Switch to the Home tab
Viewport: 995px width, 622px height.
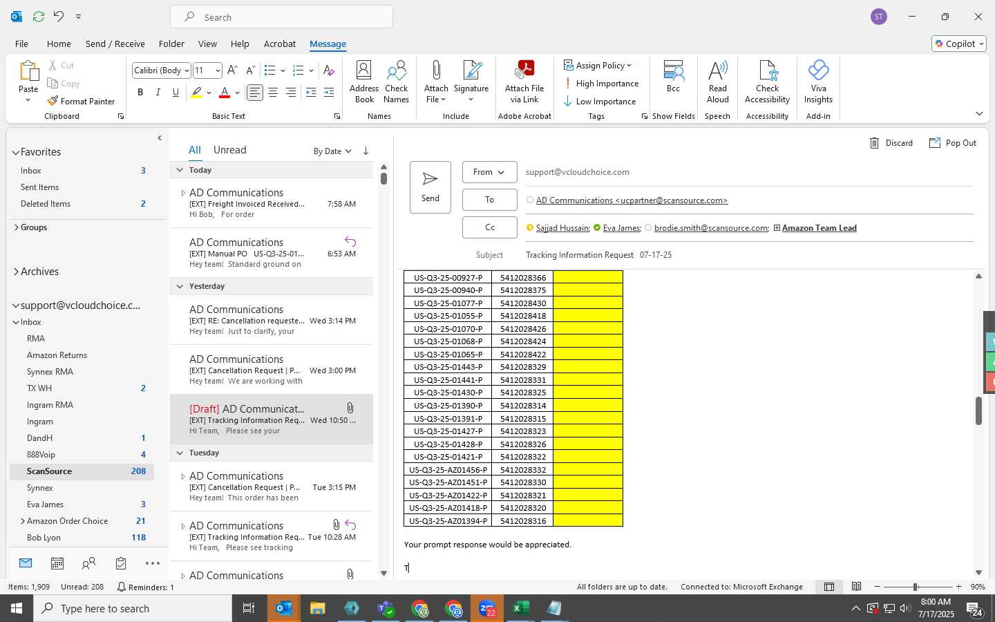pos(59,44)
